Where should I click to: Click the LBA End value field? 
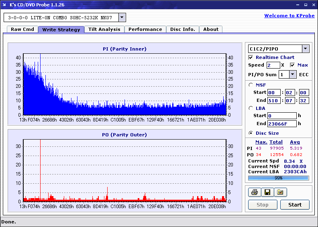[x=282, y=124]
